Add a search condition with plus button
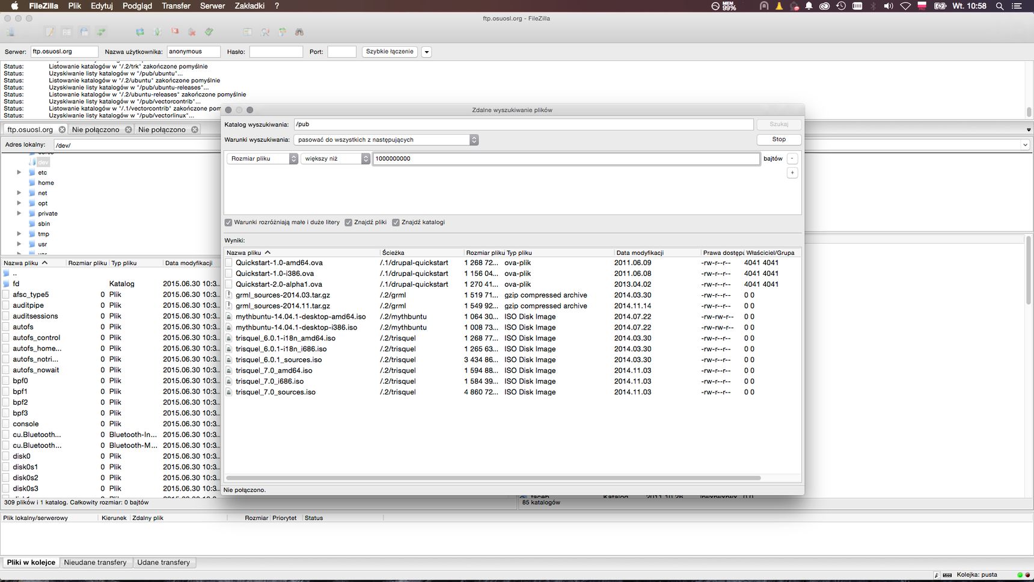The image size is (1034, 582). pyautogui.click(x=792, y=173)
